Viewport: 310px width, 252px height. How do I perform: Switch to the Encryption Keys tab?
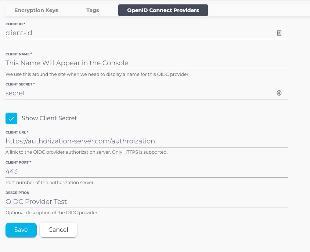pos(36,10)
